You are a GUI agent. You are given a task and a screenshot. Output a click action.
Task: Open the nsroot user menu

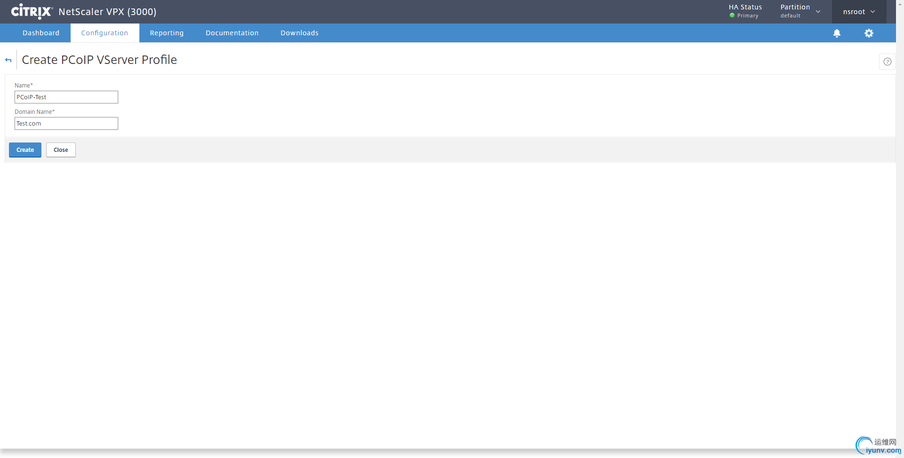pyautogui.click(x=859, y=12)
